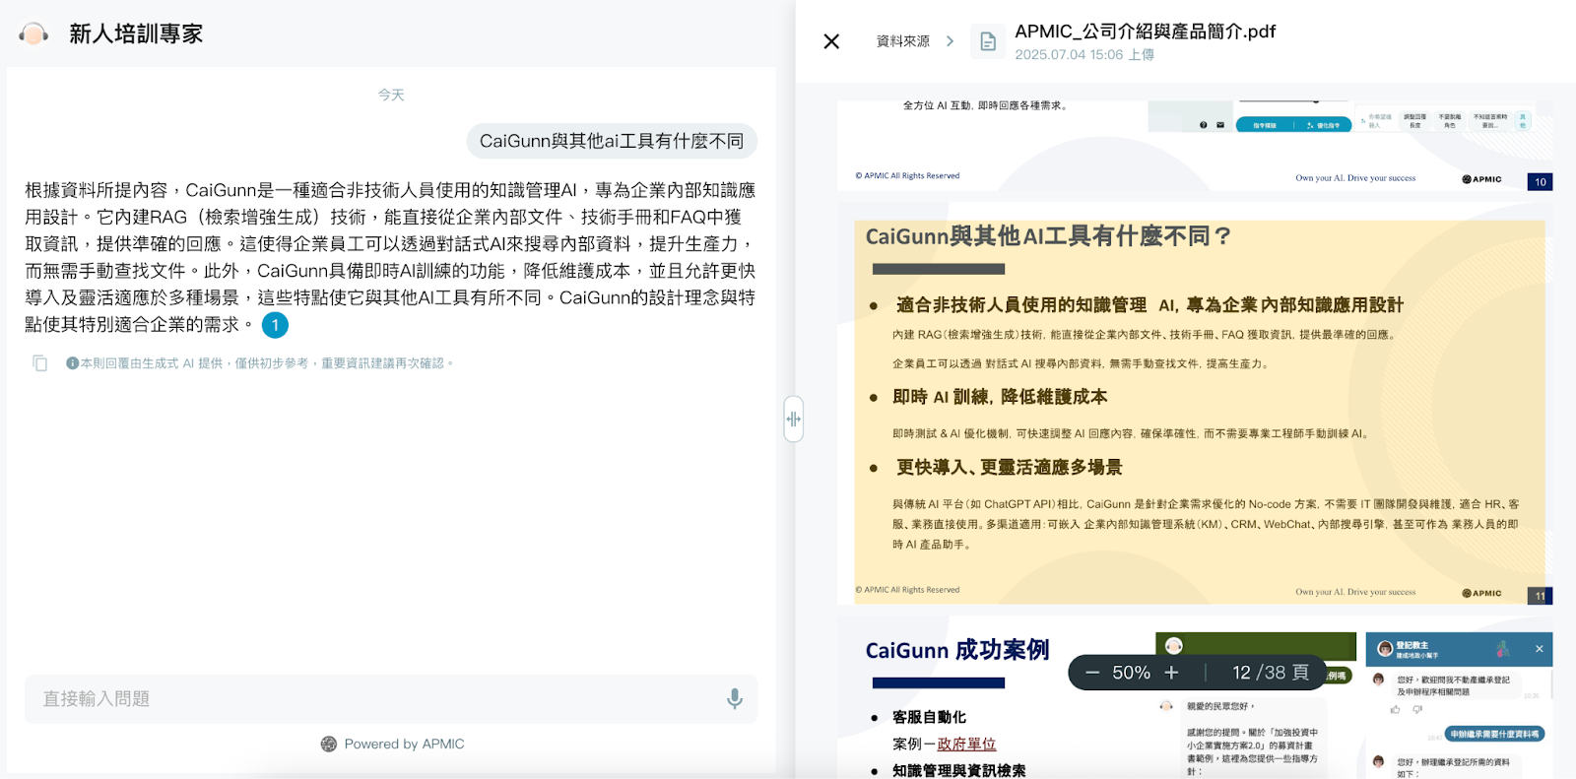Zoom out with the minus icon
Viewport: 1576px width, 779px height.
tap(1092, 673)
